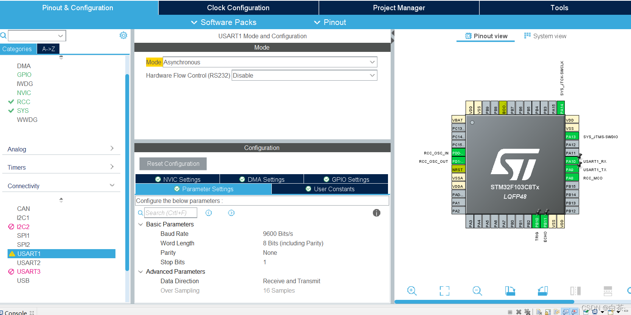This screenshot has width=631, height=315.
Task: Clear the console output
Action: [x=539, y=312]
